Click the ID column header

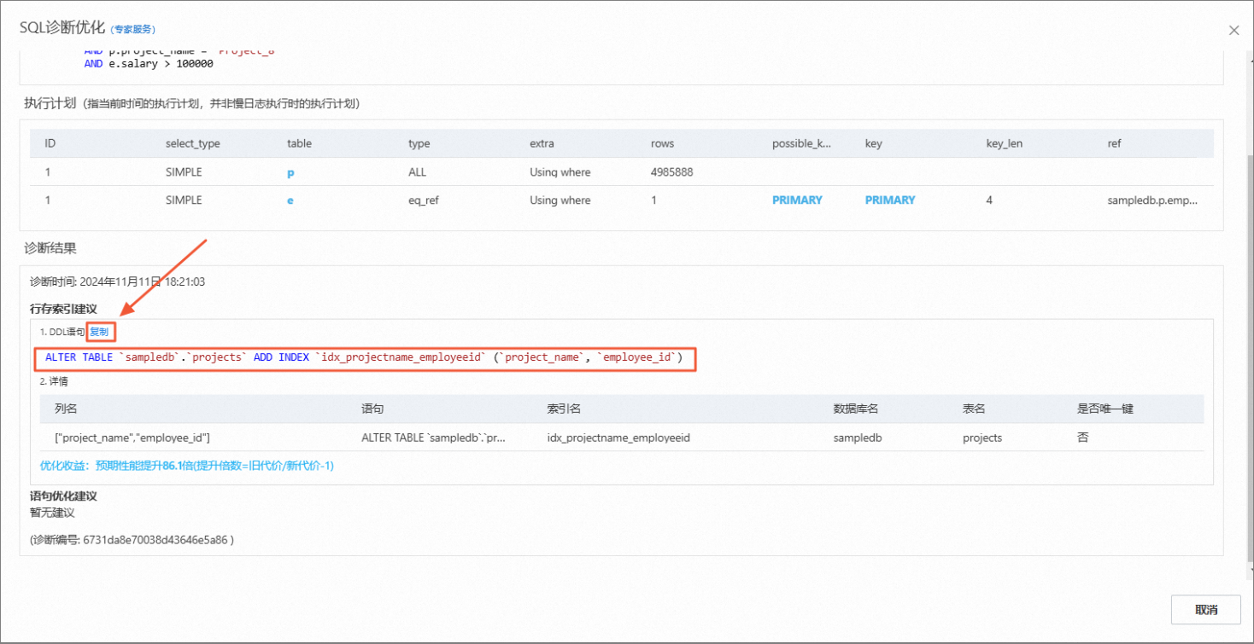(x=50, y=143)
